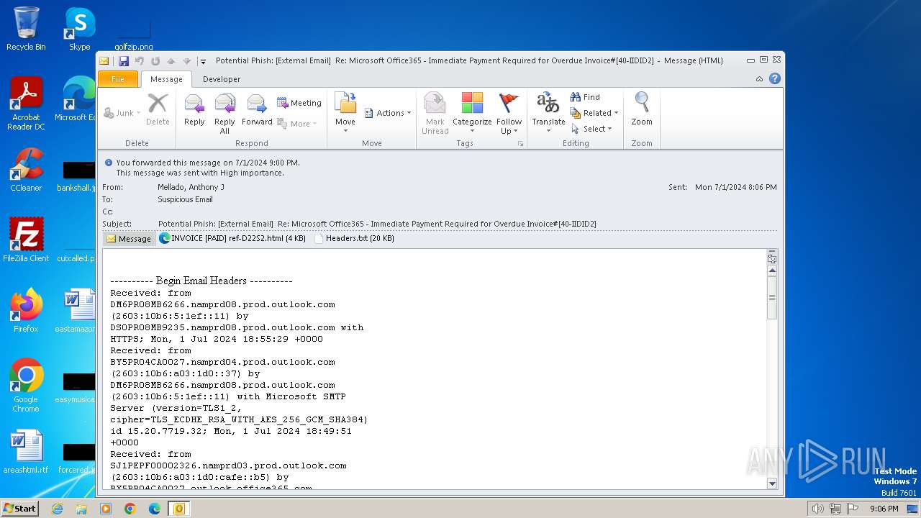Image resolution: width=921 pixels, height=518 pixels.
Task: Open Follow Up flag menu
Action: (509, 113)
